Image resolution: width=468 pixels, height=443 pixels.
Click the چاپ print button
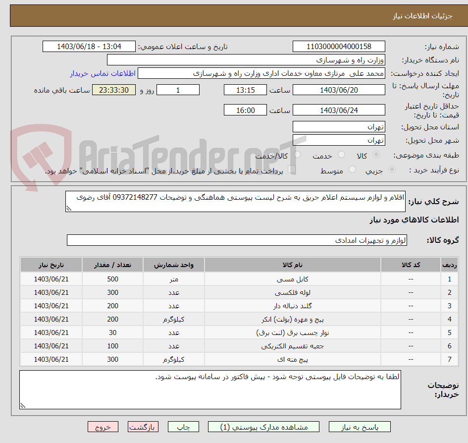click(x=183, y=427)
